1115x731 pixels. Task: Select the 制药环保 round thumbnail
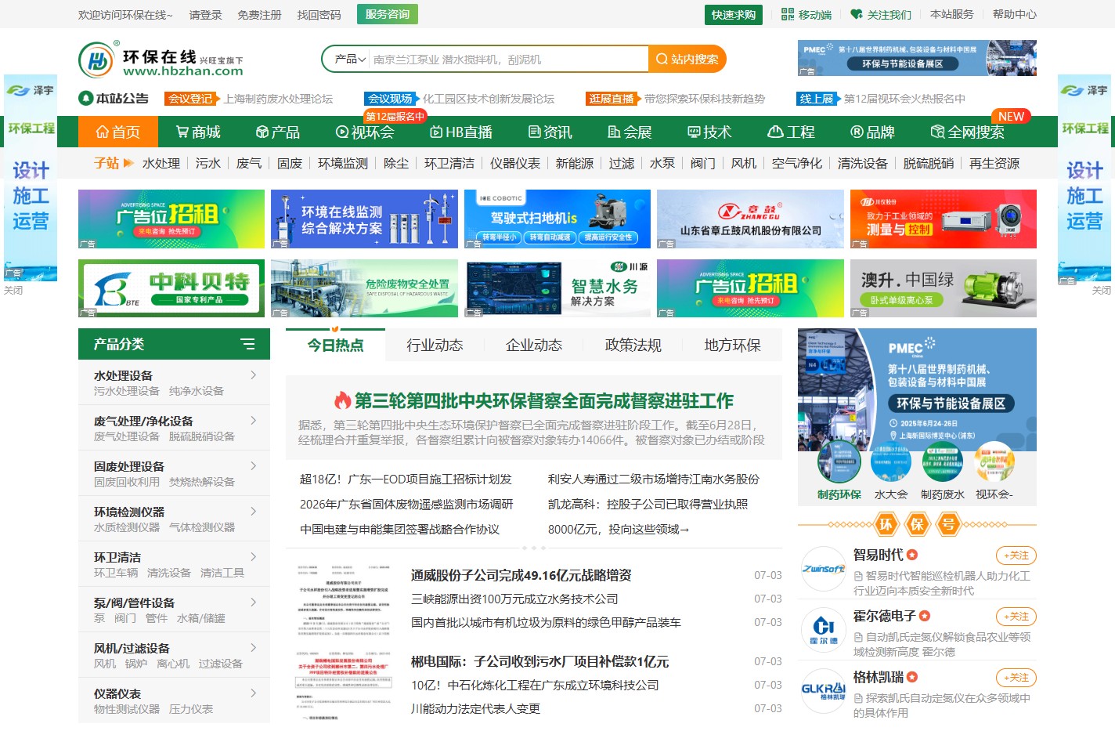pos(839,462)
